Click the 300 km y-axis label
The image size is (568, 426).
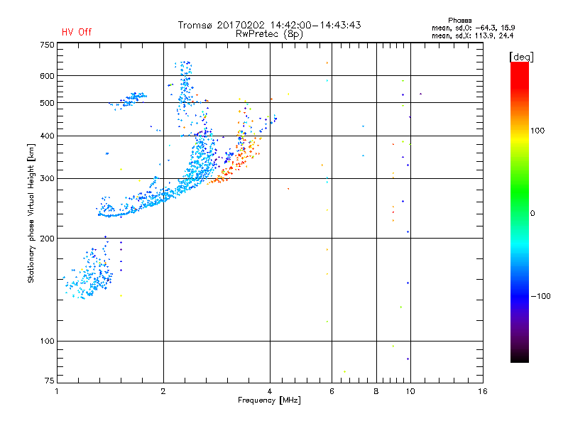[x=47, y=179]
